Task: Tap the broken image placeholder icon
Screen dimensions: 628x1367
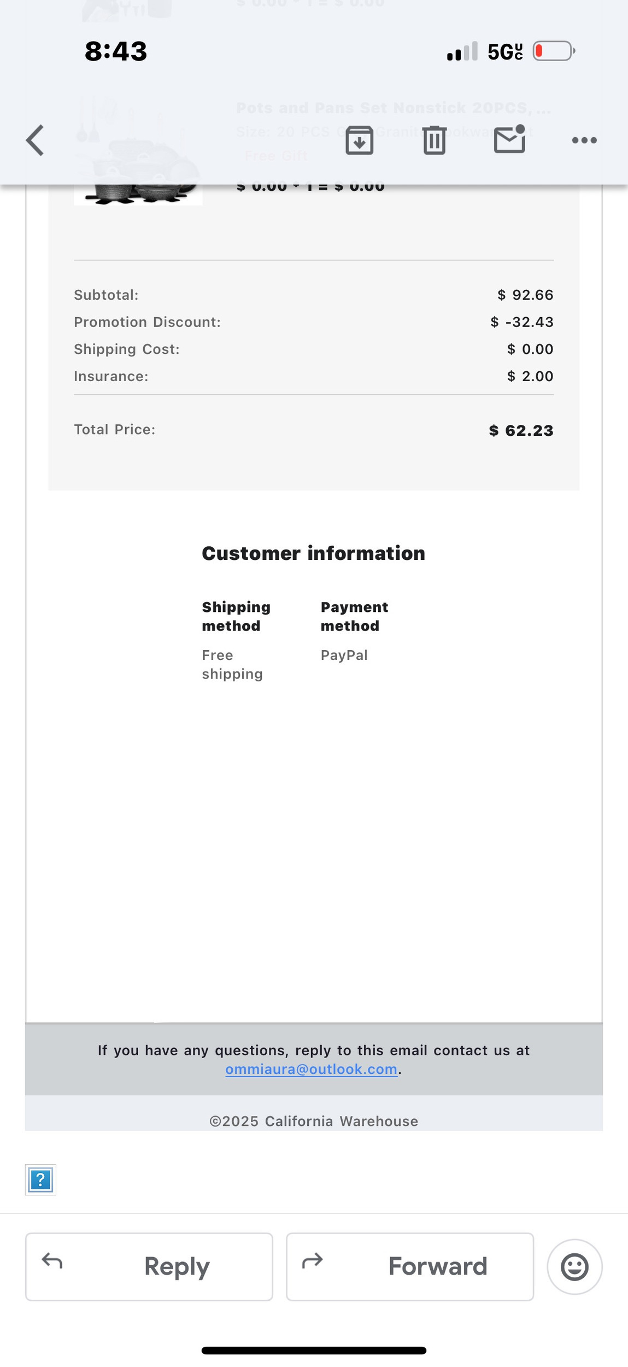Action: click(x=40, y=1179)
